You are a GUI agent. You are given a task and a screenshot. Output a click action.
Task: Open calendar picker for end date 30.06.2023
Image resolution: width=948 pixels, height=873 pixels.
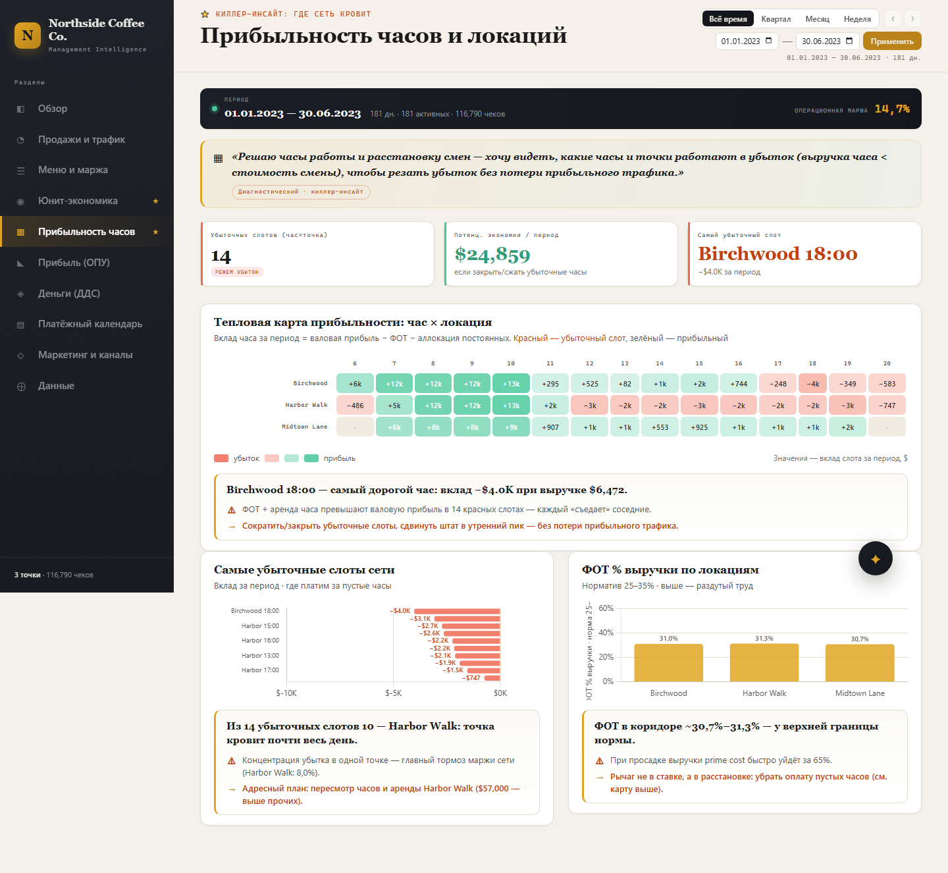pos(849,41)
